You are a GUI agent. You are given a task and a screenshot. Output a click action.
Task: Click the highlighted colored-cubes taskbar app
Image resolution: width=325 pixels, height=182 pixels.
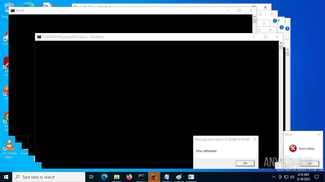[154, 177]
